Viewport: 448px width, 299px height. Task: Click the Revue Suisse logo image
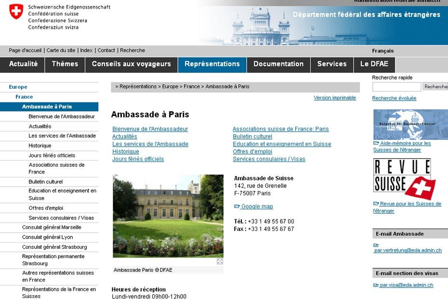tap(404, 178)
